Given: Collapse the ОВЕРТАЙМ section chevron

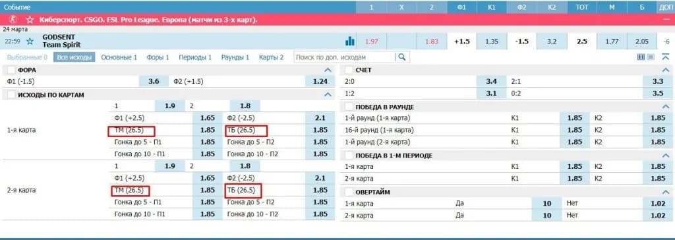Looking at the screenshot, I should [x=666, y=192].
